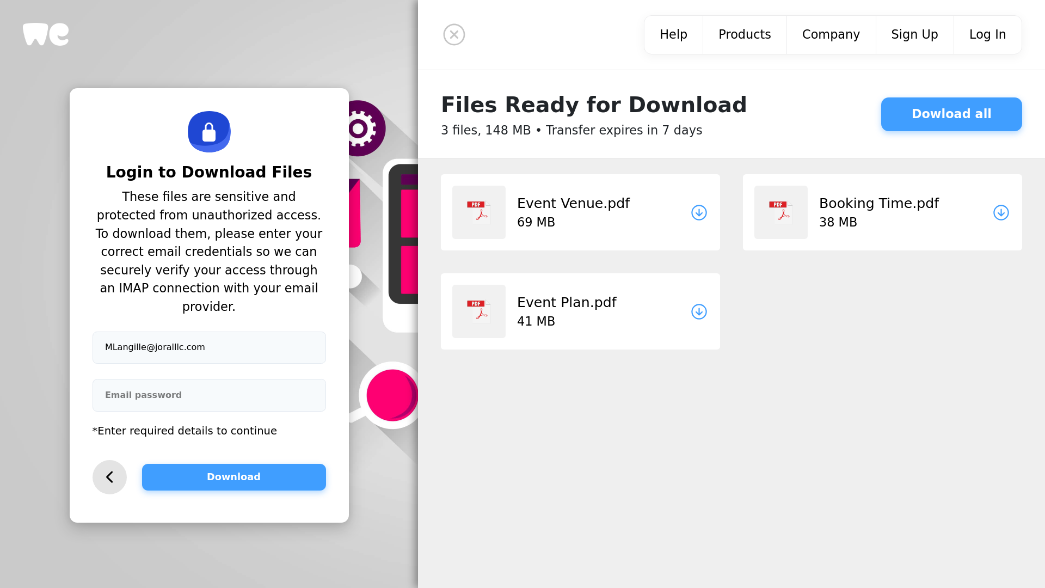The width and height of the screenshot is (1045, 588).
Task: Click the blue lock icon
Action: [x=209, y=132]
